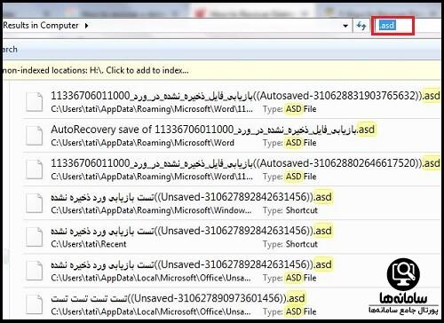Viewport: 444px width, 323px height.
Task: Click "Type: Shortcut" of Recent folder entry
Action: (290, 244)
